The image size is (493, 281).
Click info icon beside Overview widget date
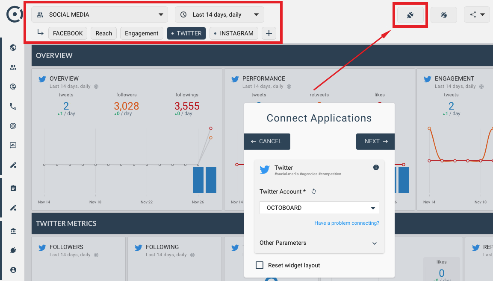96,87
